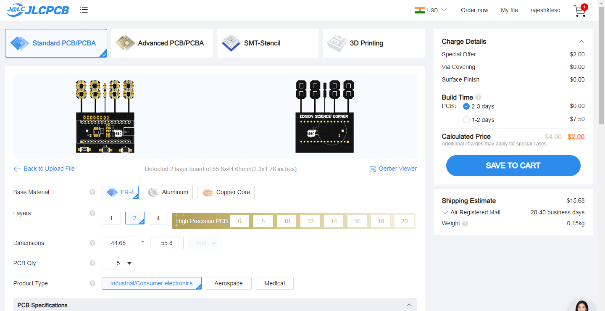This screenshot has height=311, width=605.
Task: Select 2 layers option
Action: click(x=135, y=218)
